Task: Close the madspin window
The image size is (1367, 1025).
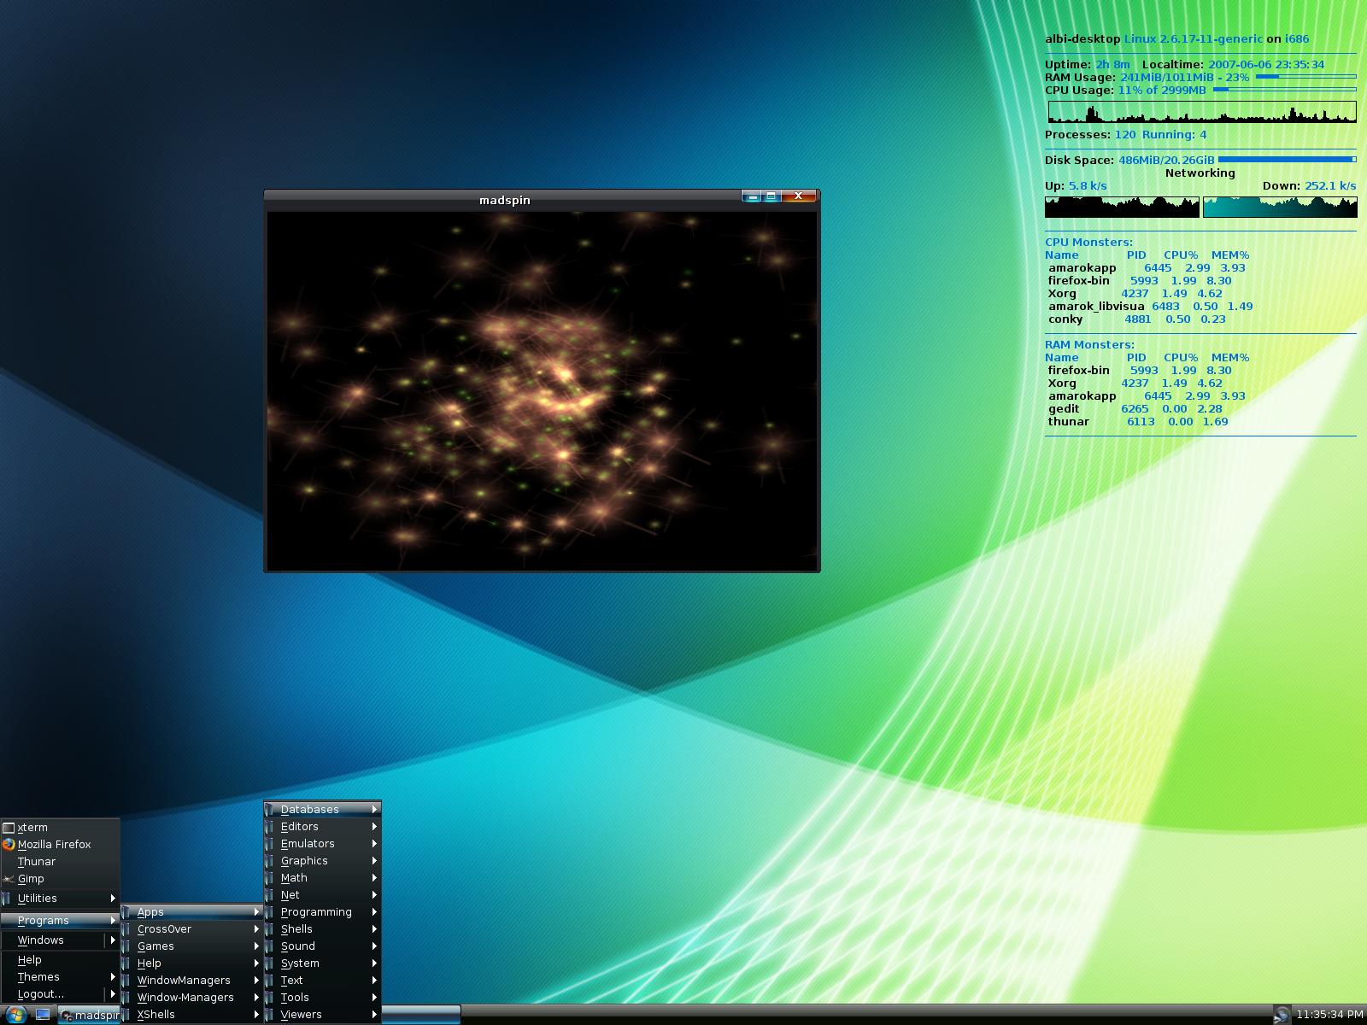Action: point(799,196)
